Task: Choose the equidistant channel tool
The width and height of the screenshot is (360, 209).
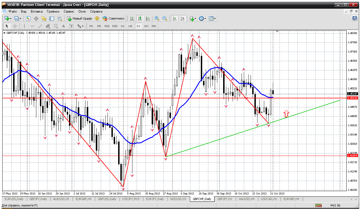Action: 48,26
